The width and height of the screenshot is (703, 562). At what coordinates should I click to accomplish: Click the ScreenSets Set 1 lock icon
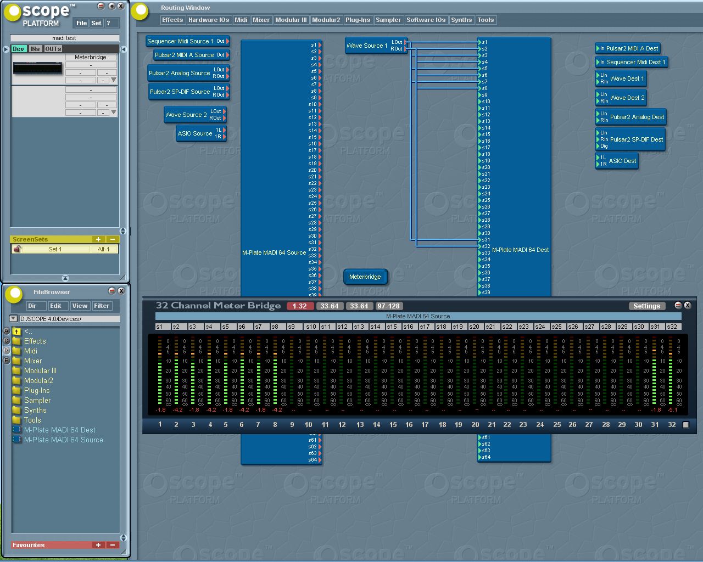pos(17,249)
